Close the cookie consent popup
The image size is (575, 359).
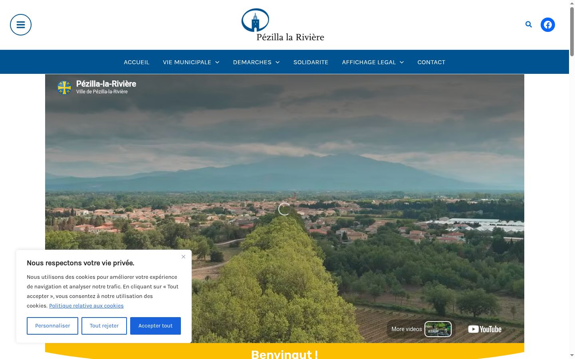tap(183, 256)
